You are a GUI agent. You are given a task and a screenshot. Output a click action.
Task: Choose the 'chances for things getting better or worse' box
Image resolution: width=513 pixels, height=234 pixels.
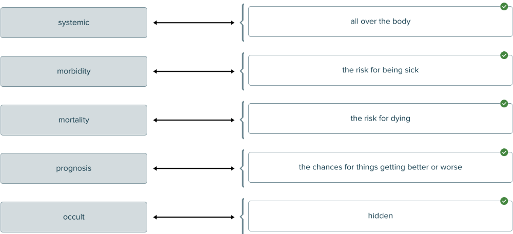point(380,167)
